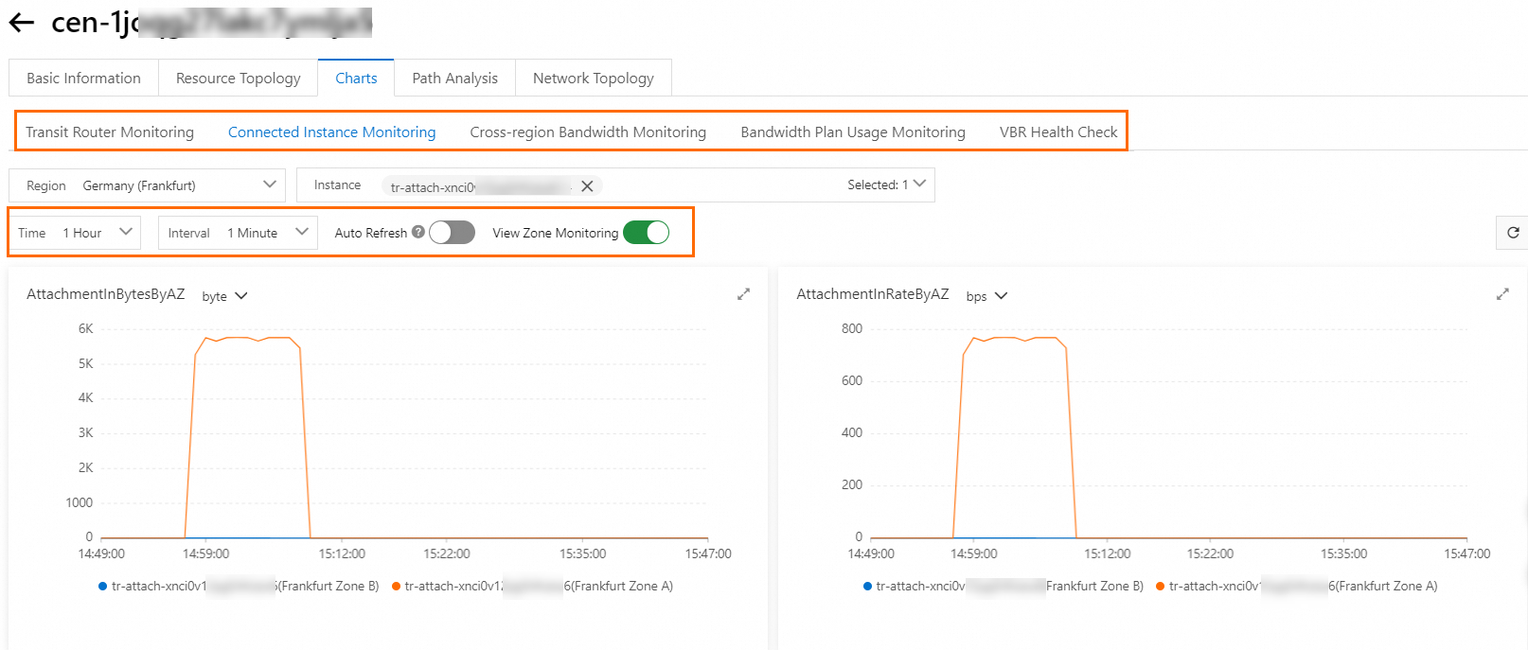The height and width of the screenshot is (650, 1528).
Task: Toggle Frankfurt Zone B legend in rate chart
Action: point(1004,587)
